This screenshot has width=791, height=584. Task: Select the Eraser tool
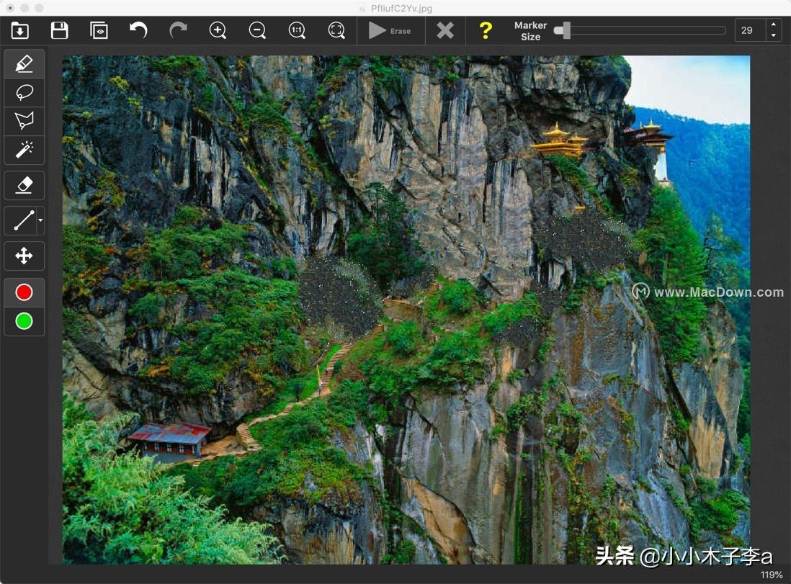click(24, 185)
